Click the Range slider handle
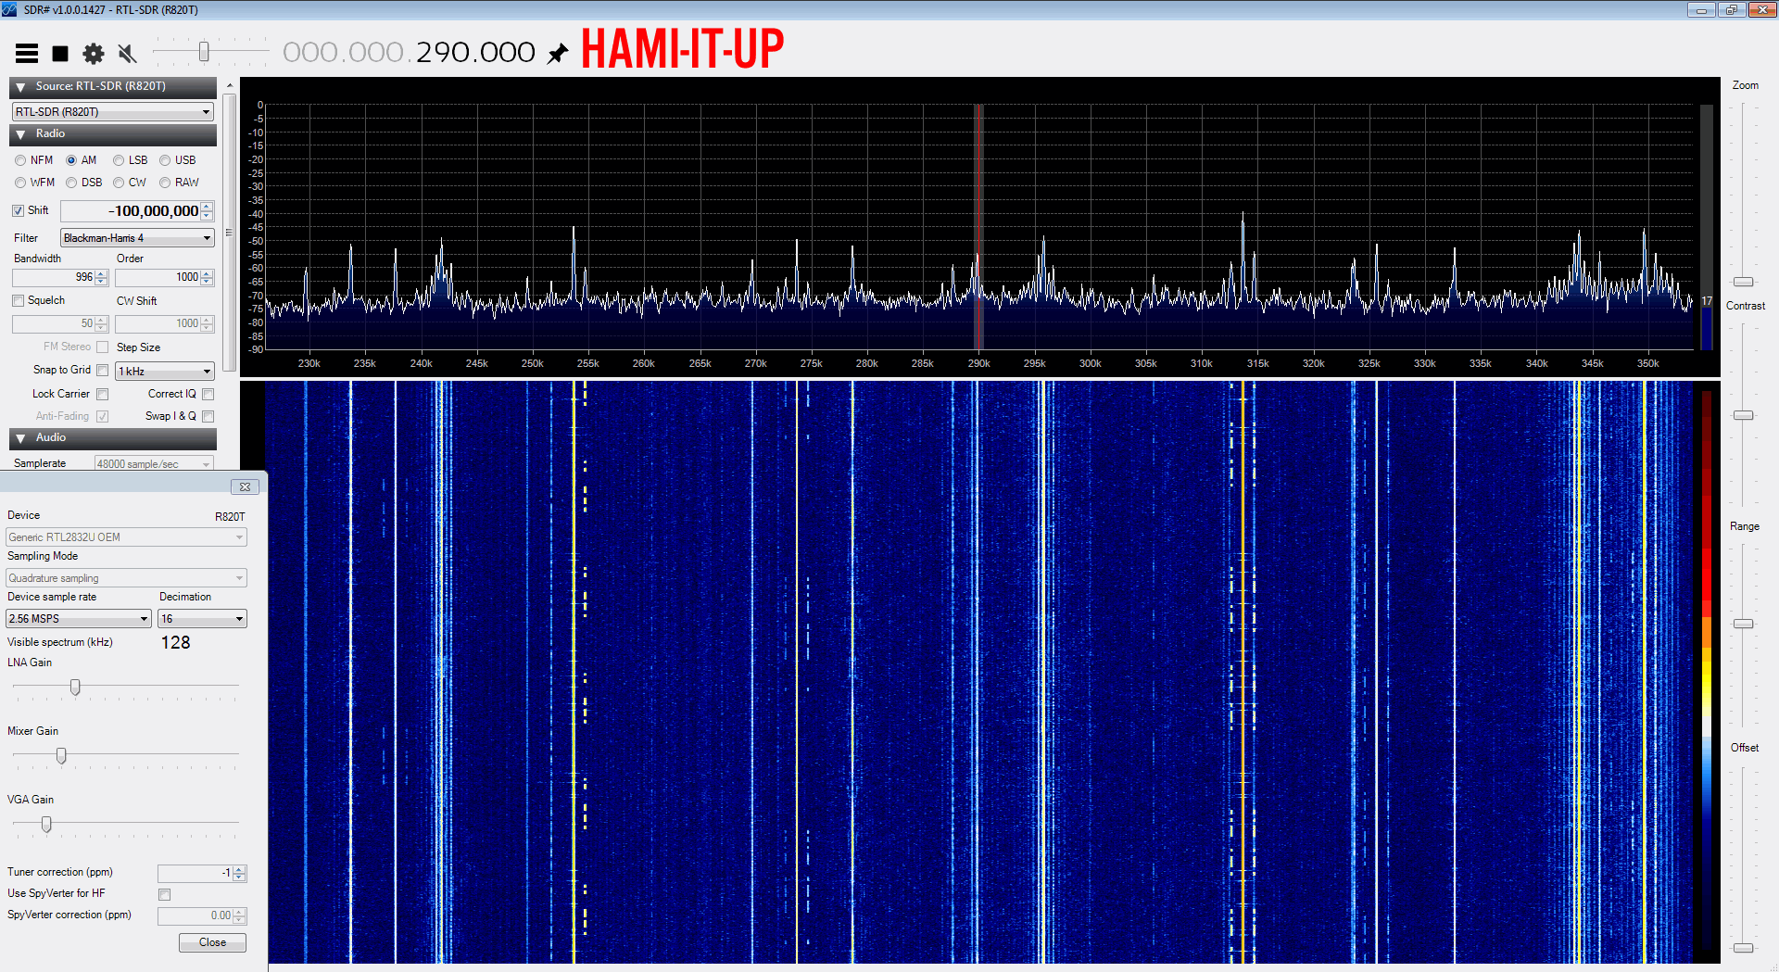The width and height of the screenshot is (1779, 972). pyautogui.click(x=1744, y=624)
